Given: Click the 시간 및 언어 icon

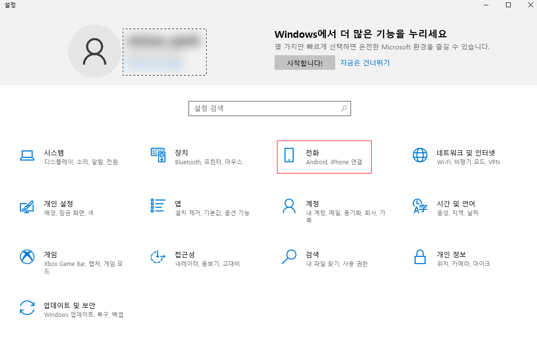Looking at the screenshot, I should pos(420,206).
